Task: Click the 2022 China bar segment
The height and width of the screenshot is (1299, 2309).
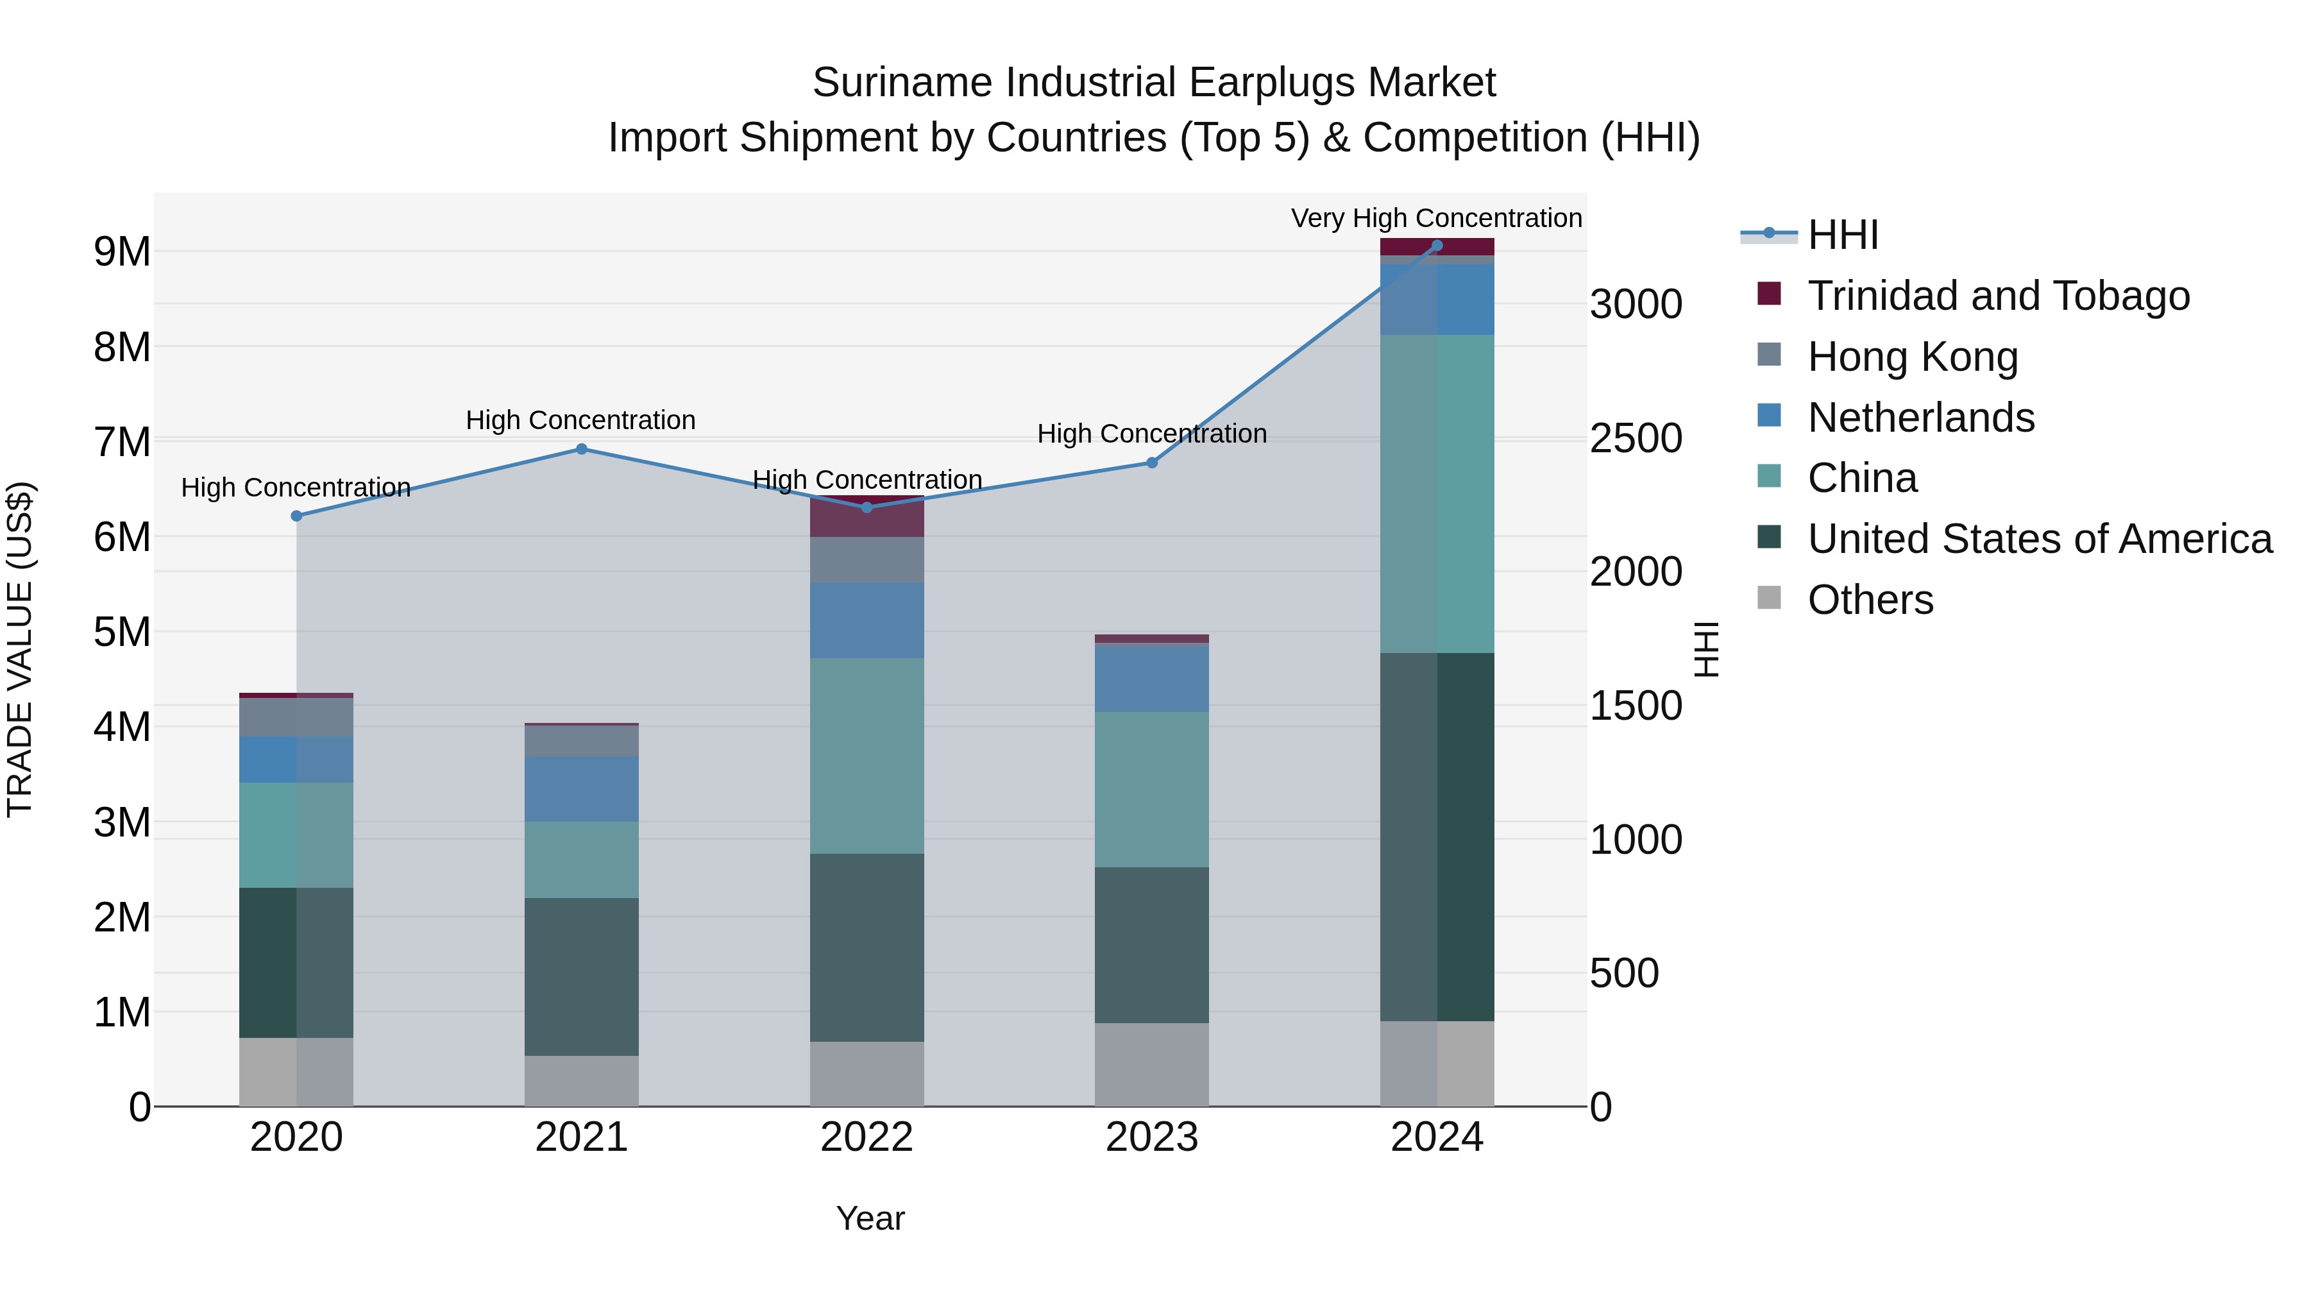Action: coord(867,756)
